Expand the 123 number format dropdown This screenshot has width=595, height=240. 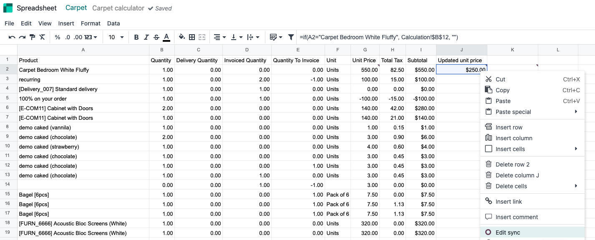[91, 37]
